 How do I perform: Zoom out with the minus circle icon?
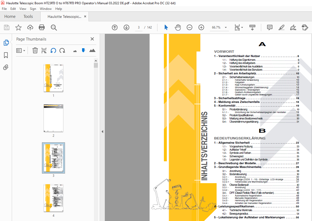(190, 27)
